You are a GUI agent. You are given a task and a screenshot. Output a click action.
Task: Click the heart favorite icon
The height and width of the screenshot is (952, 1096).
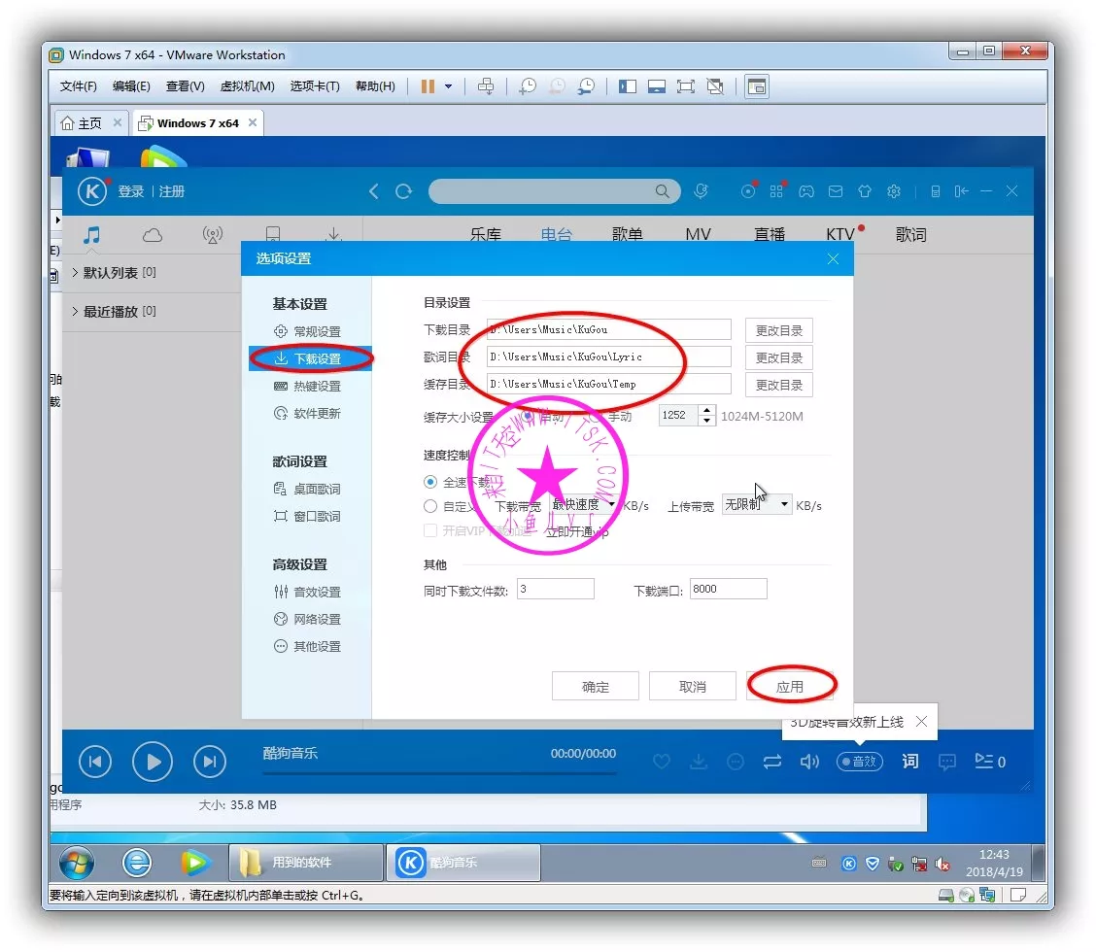[x=662, y=763]
